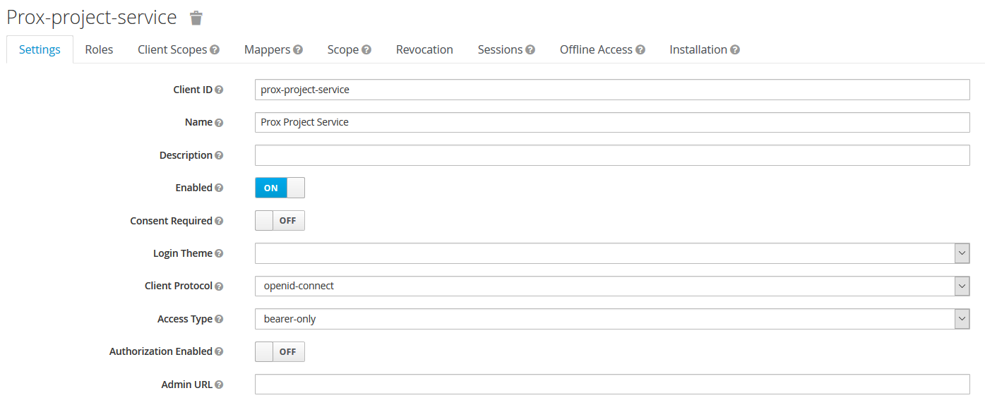Click the Client ID label
Viewport: 985px width, 405px height.
[193, 90]
